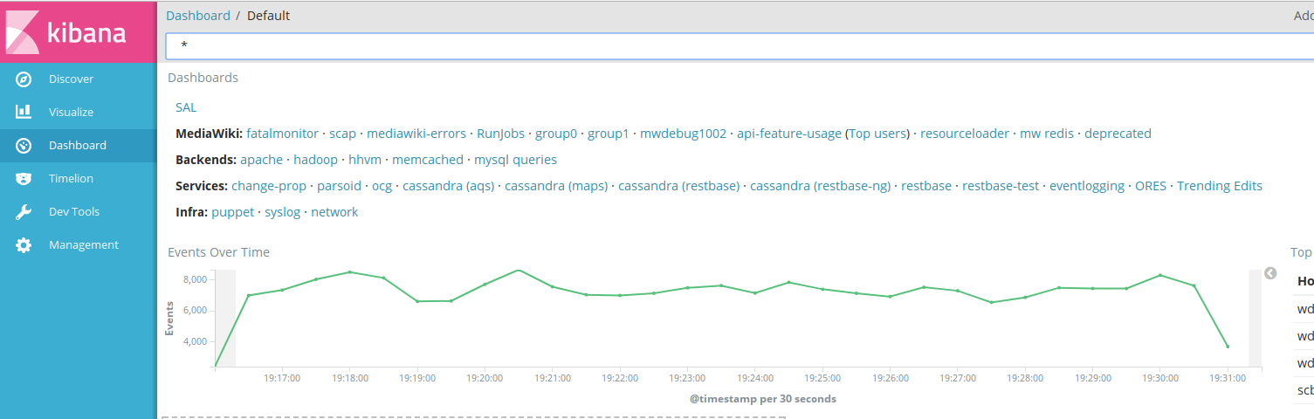The image size is (1314, 419).
Task: Collapse legend arrow beside Events chart
Action: click(1270, 273)
